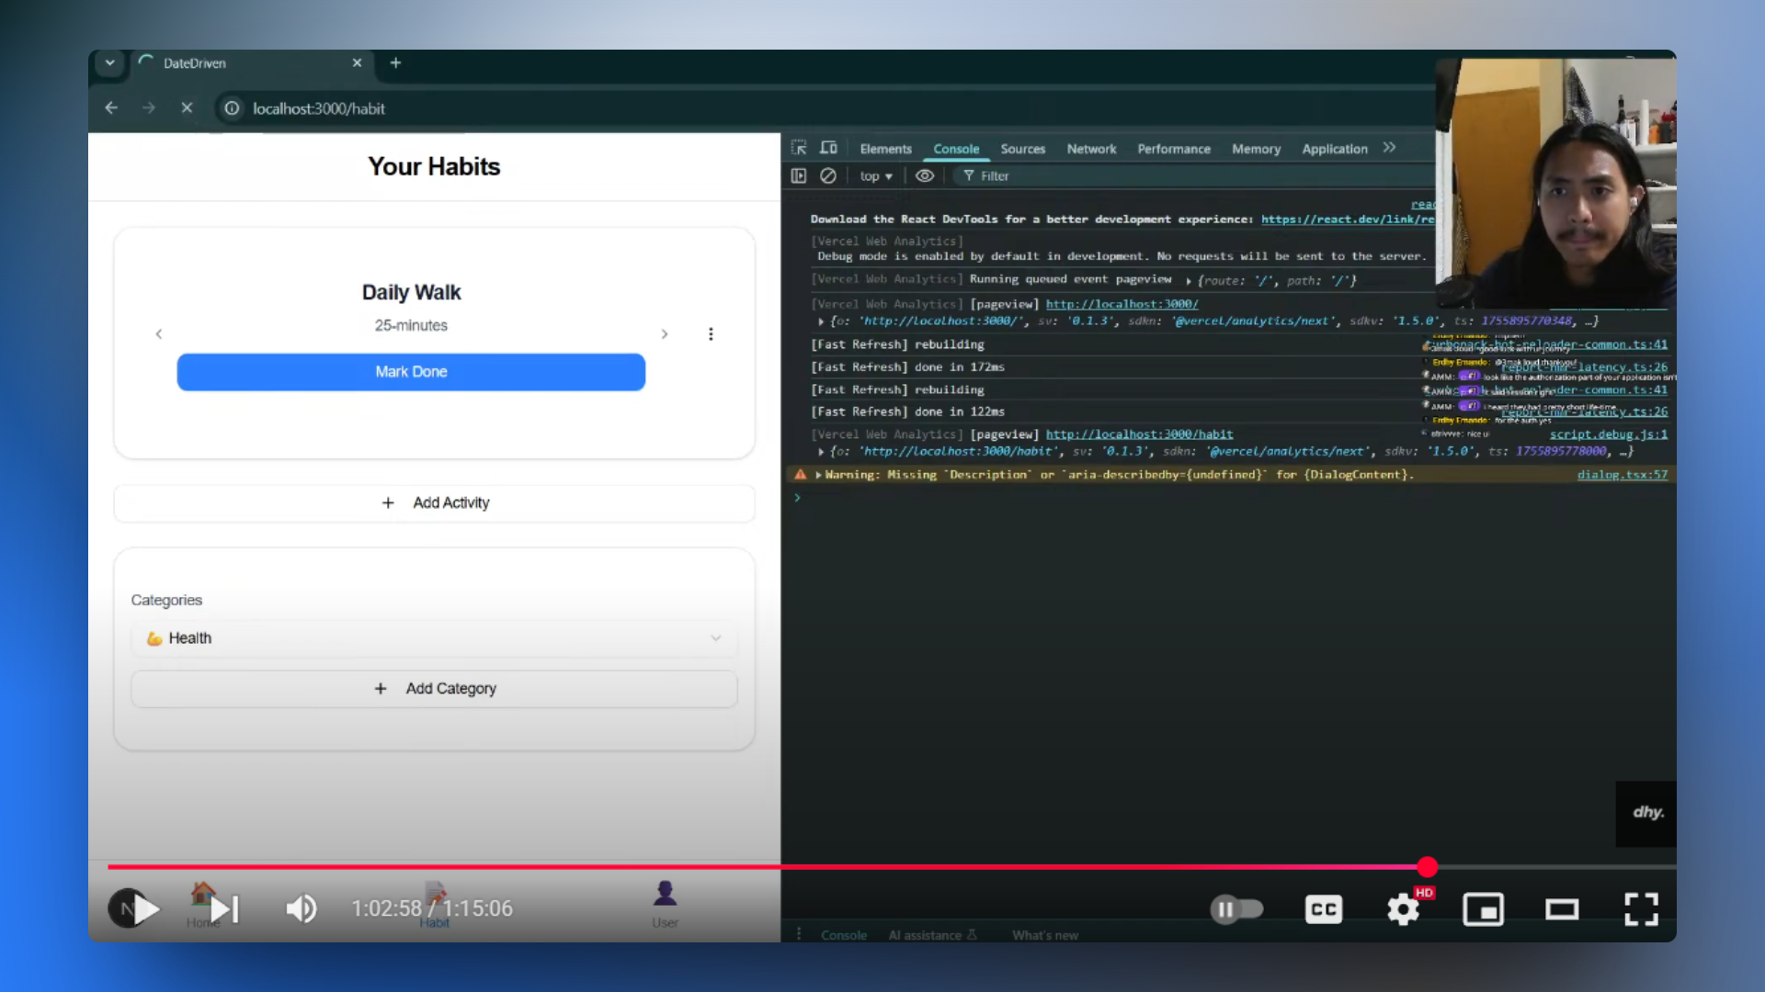Screen dimensions: 1765x992
Task: Click the Add Activity button
Action: coord(434,503)
